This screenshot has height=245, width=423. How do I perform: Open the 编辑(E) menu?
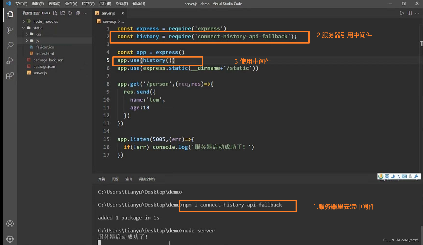38,4
